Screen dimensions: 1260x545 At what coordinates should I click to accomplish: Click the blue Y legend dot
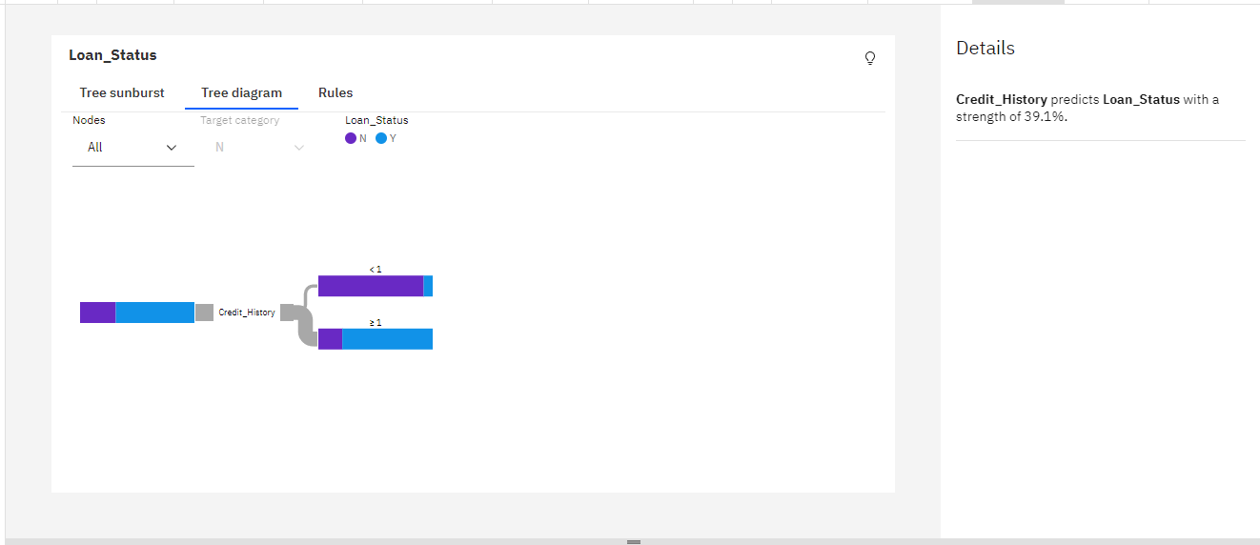click(x=381, y=138)
